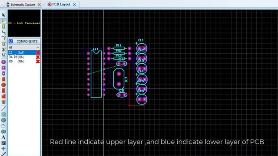
Task: Select the Track Mode routing tool
Action: (3, 32)
